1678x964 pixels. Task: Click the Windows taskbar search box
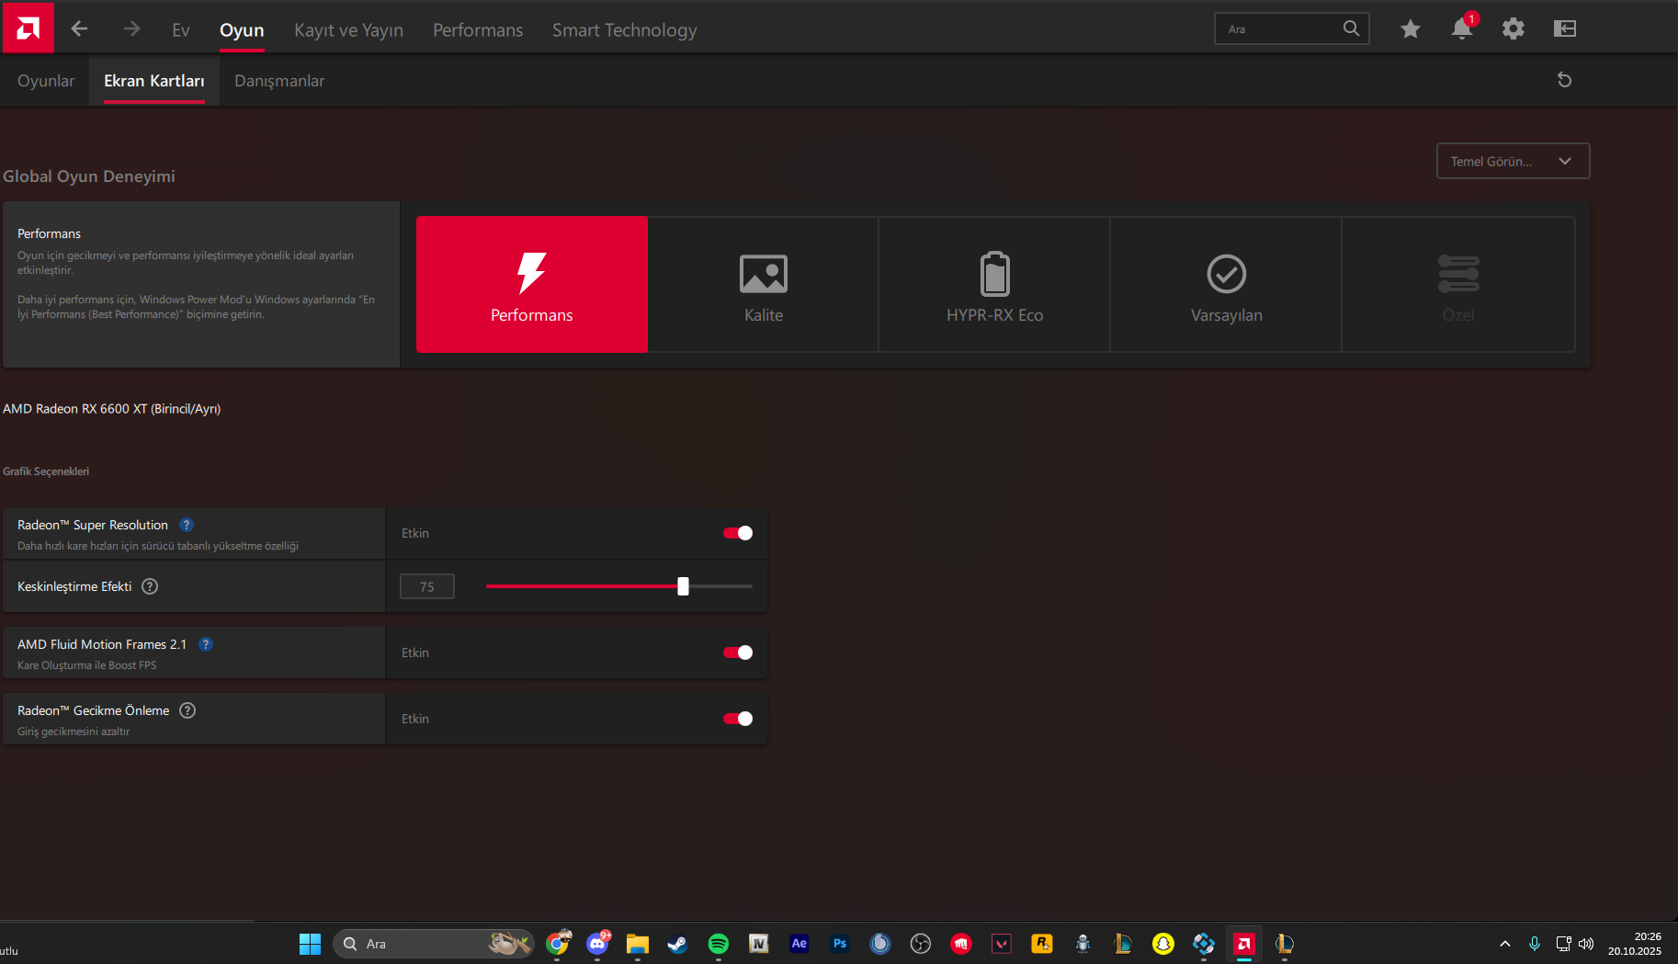point(434,944)
